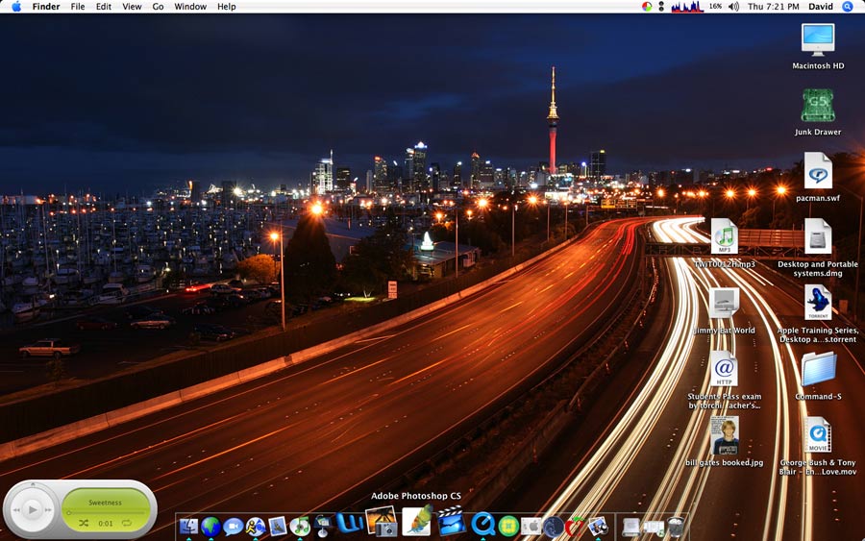Viewport: 865px width, 541px height.
Task: Open Finder from the Dock
Action: [x=188, y=527]
